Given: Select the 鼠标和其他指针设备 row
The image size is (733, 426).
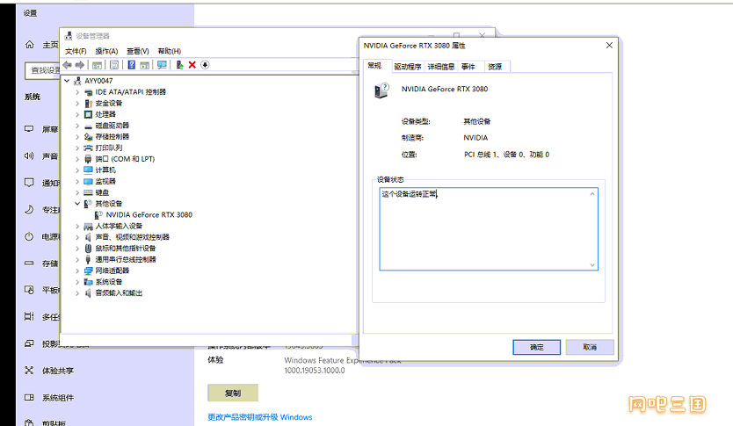Looking at the screenshot, I should point(126,249).
